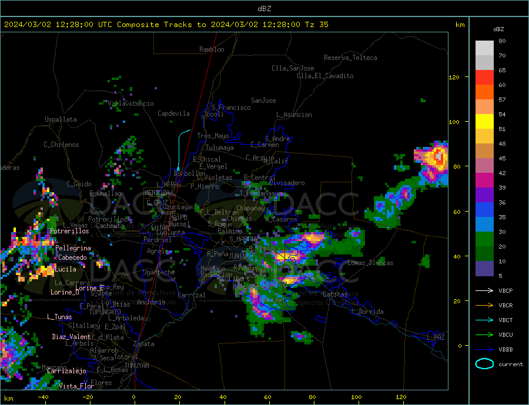
Task: Click the 'dBZ' title at the top
Action: click(264, 9)
